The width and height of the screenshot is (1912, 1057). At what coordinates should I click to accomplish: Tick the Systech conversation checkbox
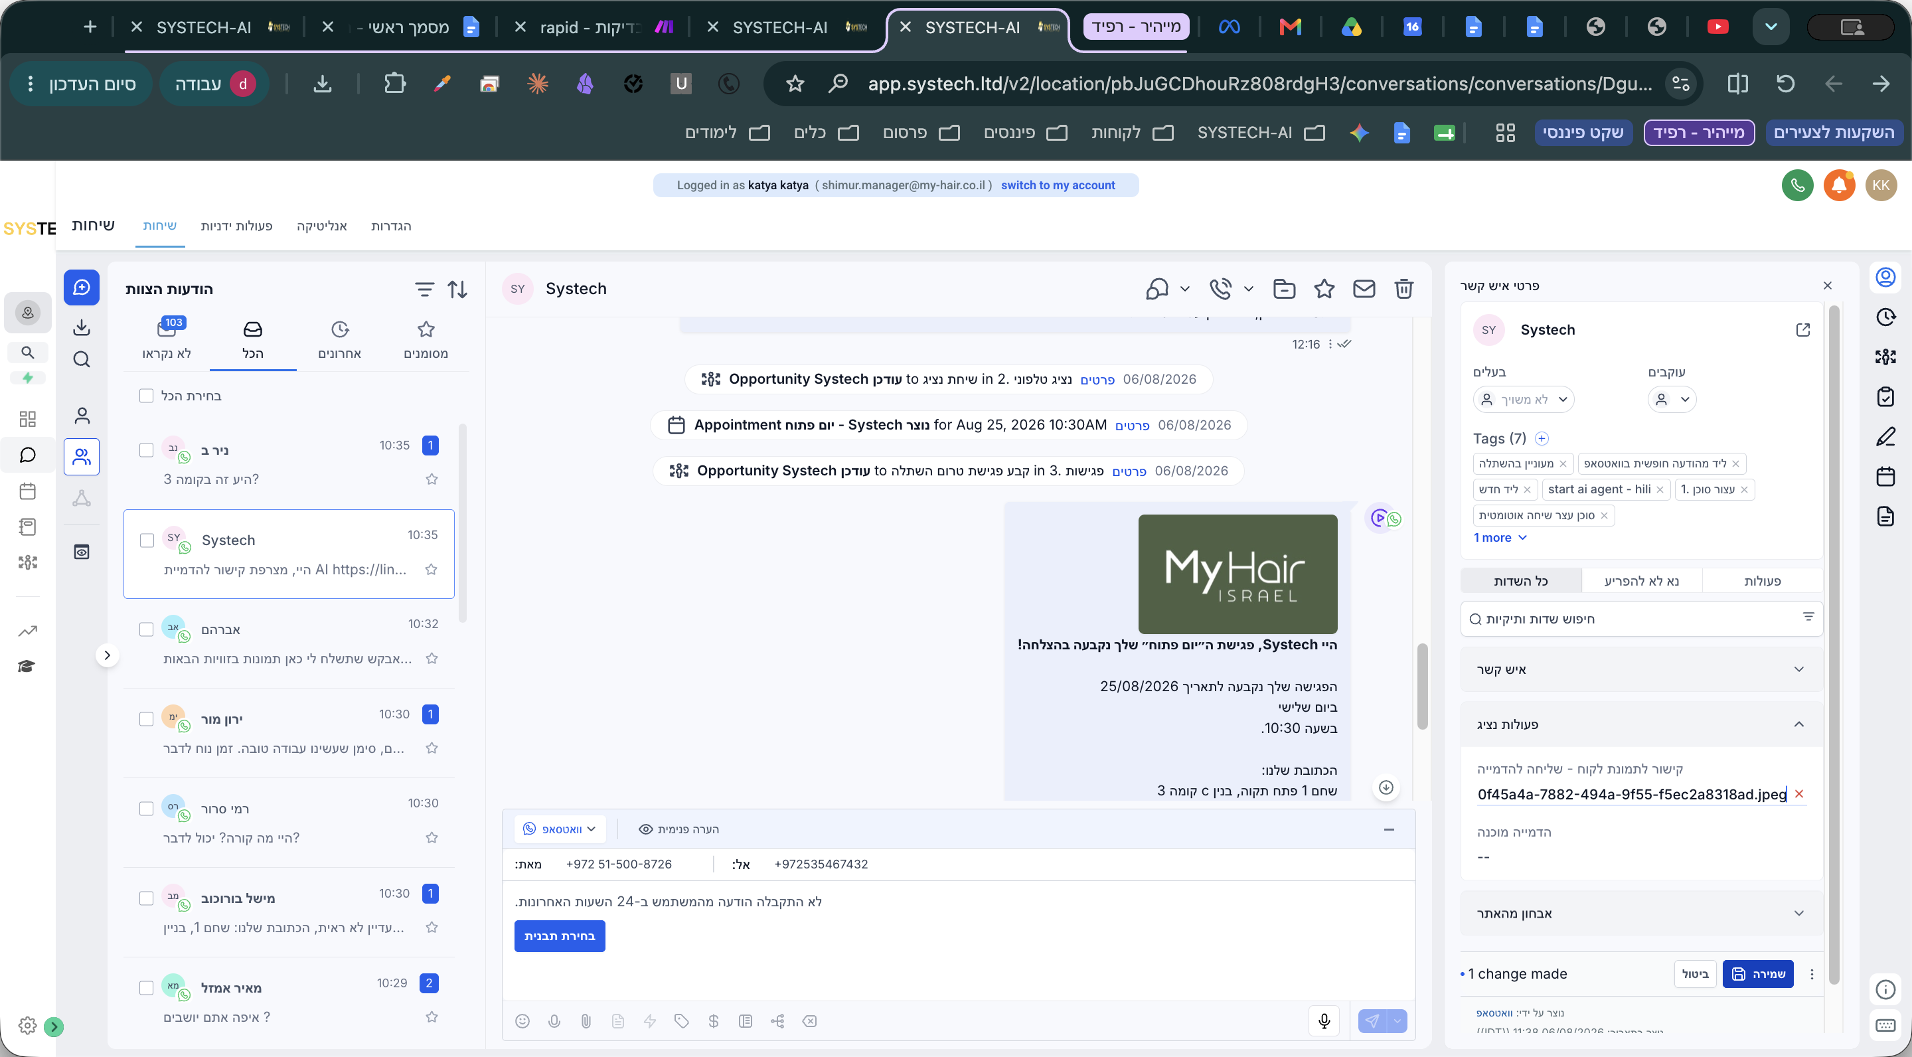tap(147, 540)
